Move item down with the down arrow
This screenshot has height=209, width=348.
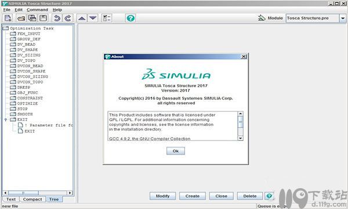point(93,18)
